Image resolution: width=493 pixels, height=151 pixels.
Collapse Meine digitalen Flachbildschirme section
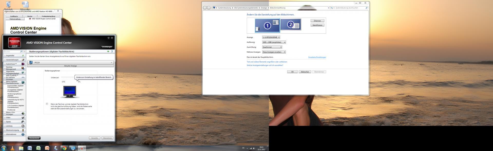(x=14, y=82)
